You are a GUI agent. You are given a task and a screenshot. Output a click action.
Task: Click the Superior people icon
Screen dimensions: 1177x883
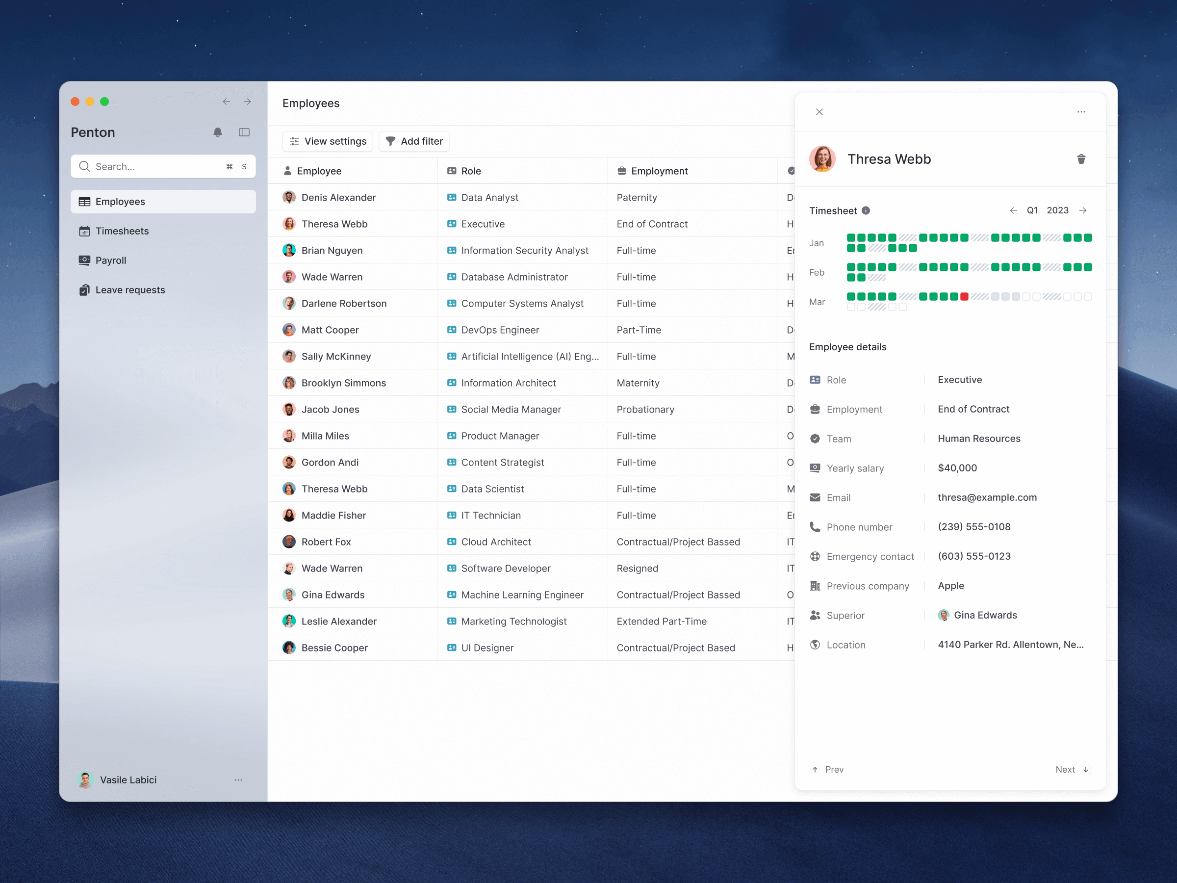point(815,615)
